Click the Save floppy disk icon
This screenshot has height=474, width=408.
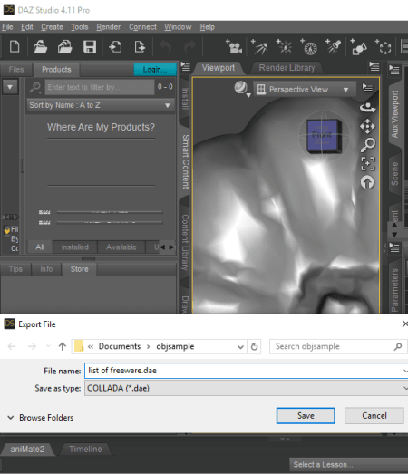pos(90,47)
